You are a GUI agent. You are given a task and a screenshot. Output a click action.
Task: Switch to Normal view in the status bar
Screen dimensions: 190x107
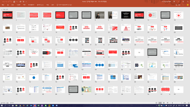coord(156,103)
